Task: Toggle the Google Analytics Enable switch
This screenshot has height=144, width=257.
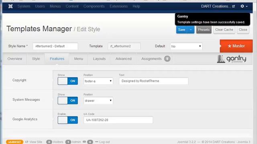Action: coord(68,120)
